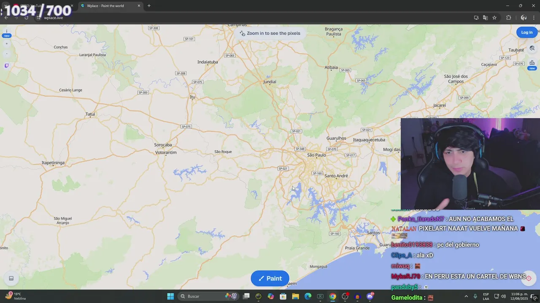
Task: Open microphone tray icon
Action: coord(475,296)
